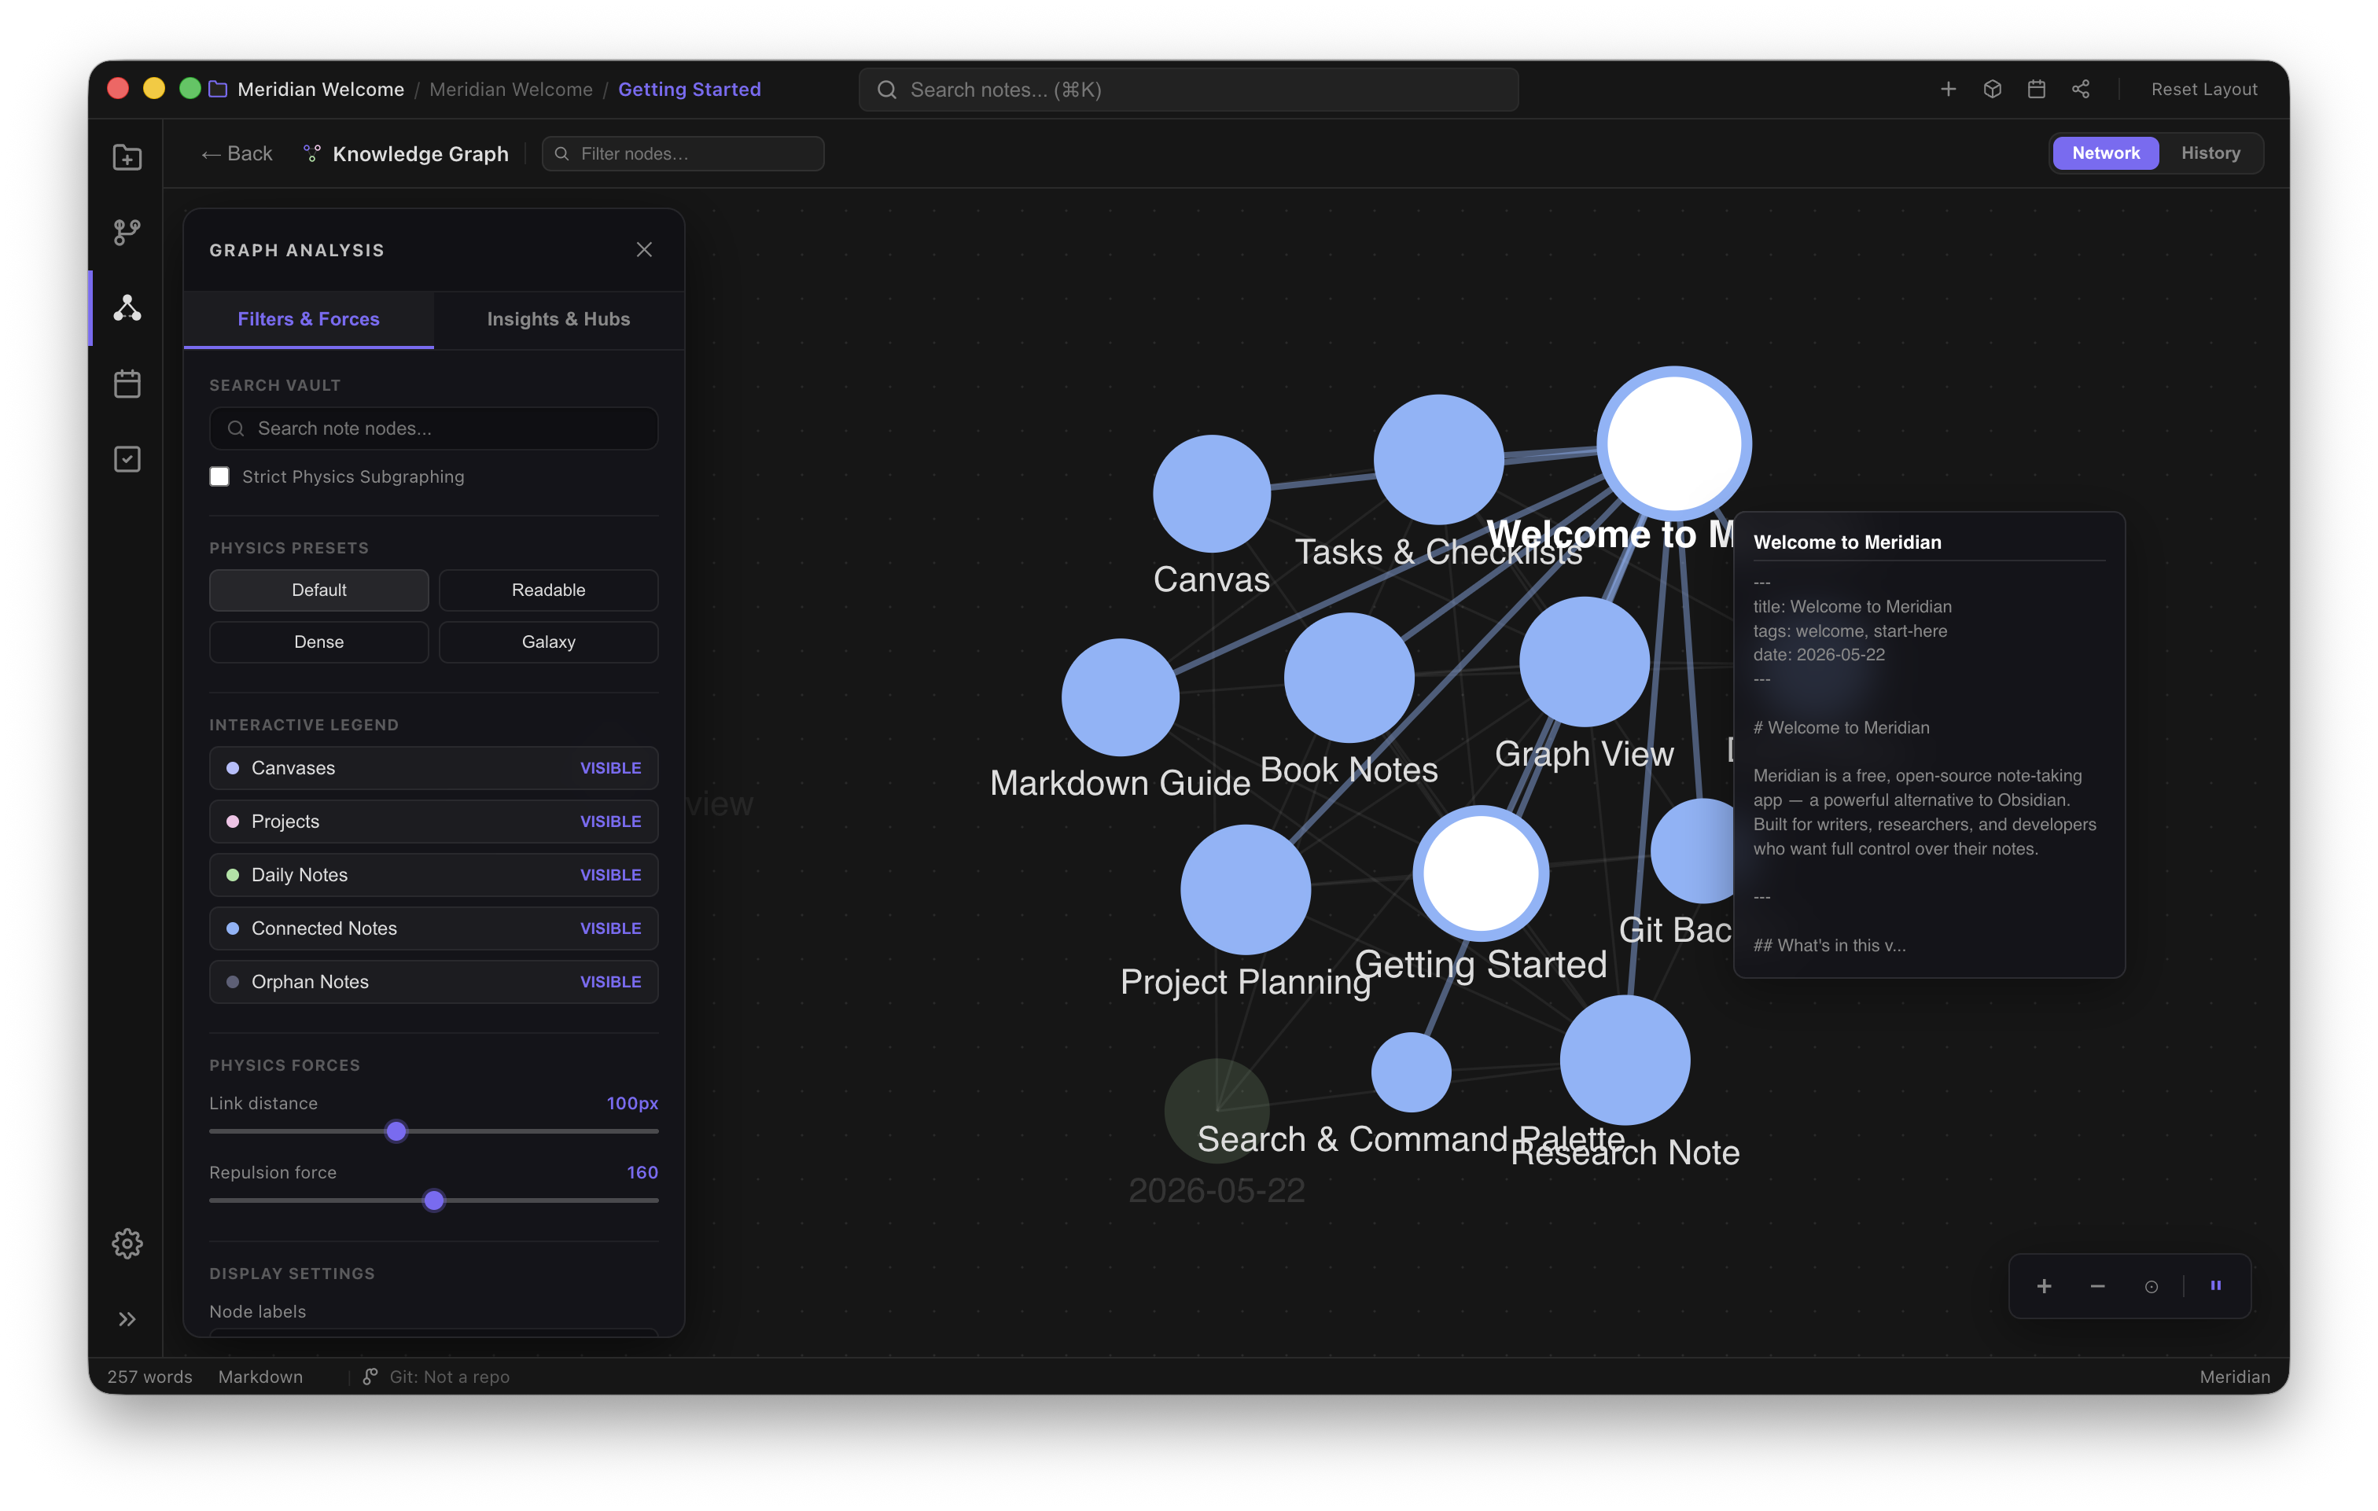Select the Insights & Hubs tab
Screen dimensions: 2378x1511
[x=558, y=319]
